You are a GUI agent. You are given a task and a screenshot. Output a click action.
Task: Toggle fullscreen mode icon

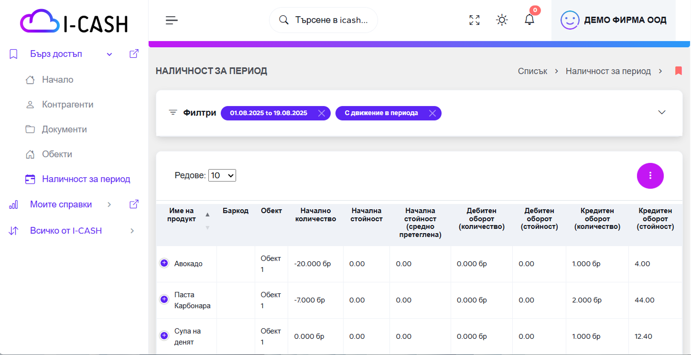coord(474,20)
